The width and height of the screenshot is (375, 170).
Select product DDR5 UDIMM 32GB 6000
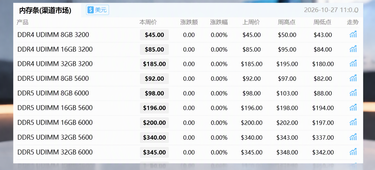[x=55, y=152]
